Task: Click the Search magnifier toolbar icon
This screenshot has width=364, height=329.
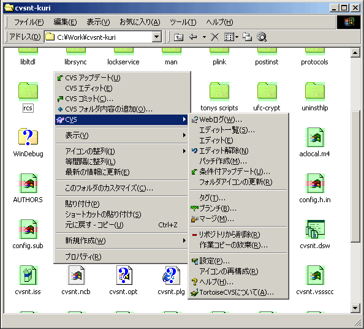Action: pyautogui.click(x=262, y=37)
